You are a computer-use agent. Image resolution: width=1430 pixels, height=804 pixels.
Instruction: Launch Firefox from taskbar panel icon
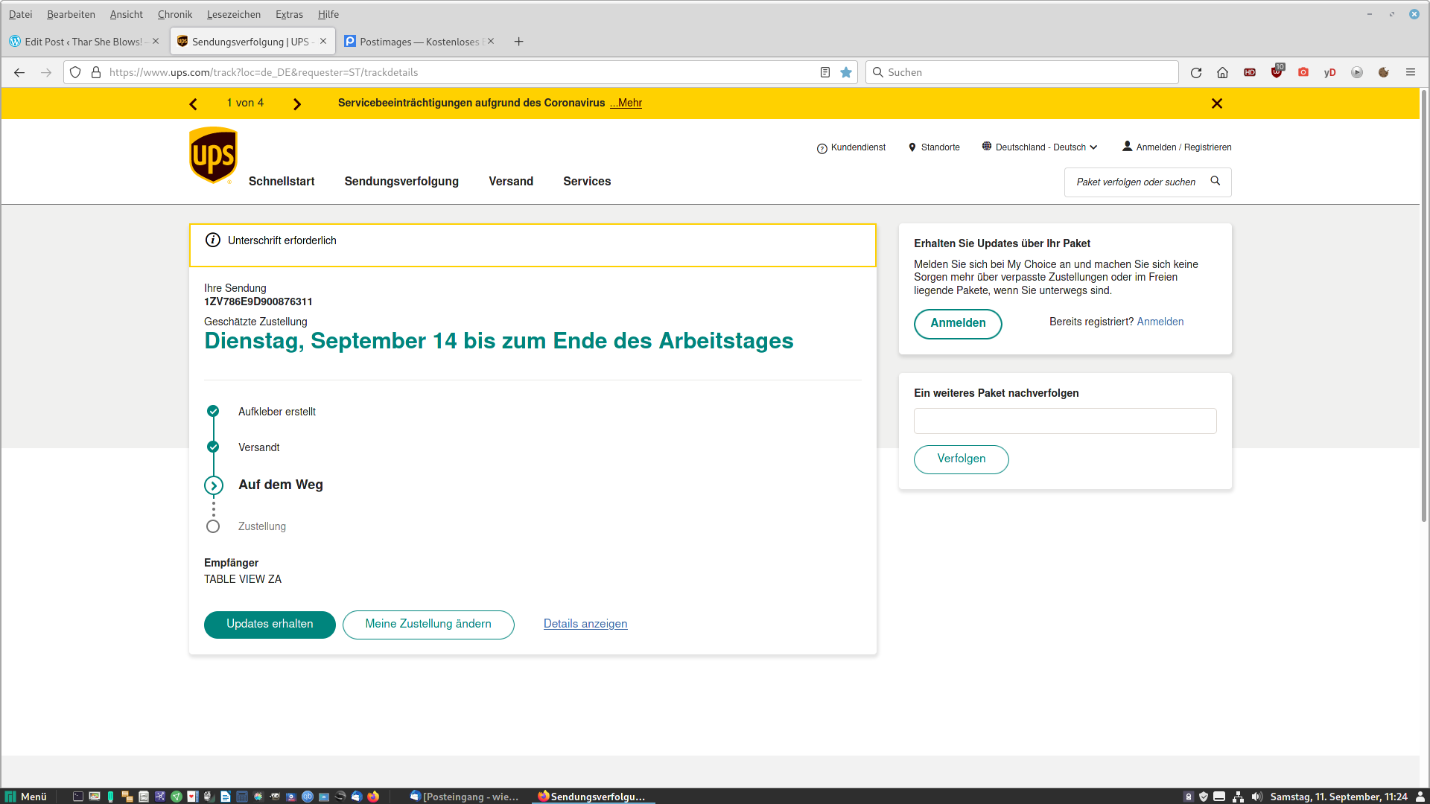(373, 797)
